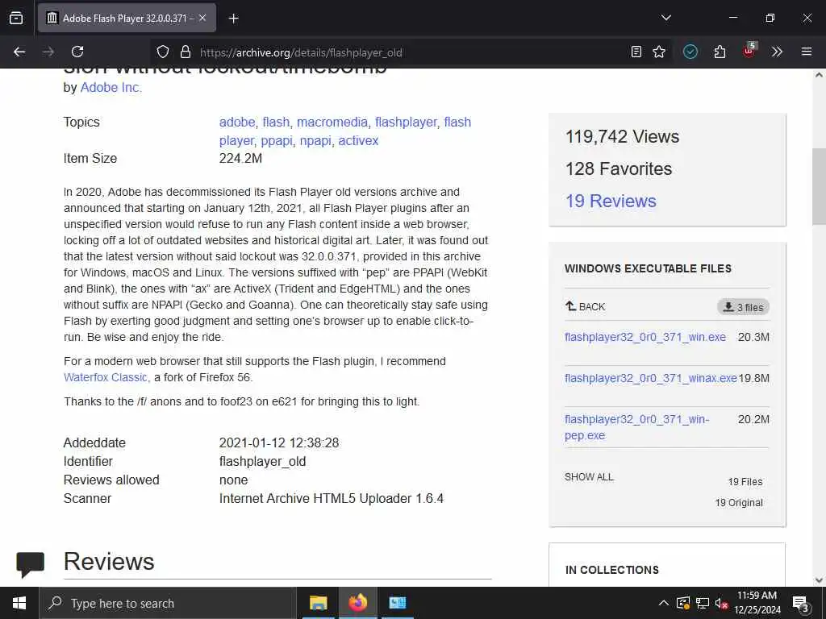This screenshot has height=619, width=826.
Task: Bookmark this page with the star
Action: 659,52
